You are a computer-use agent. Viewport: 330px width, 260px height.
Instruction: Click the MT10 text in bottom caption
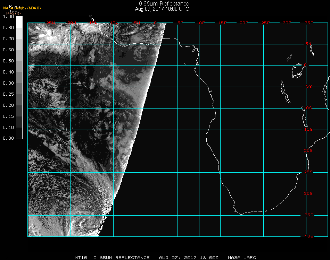click(81, 258)
